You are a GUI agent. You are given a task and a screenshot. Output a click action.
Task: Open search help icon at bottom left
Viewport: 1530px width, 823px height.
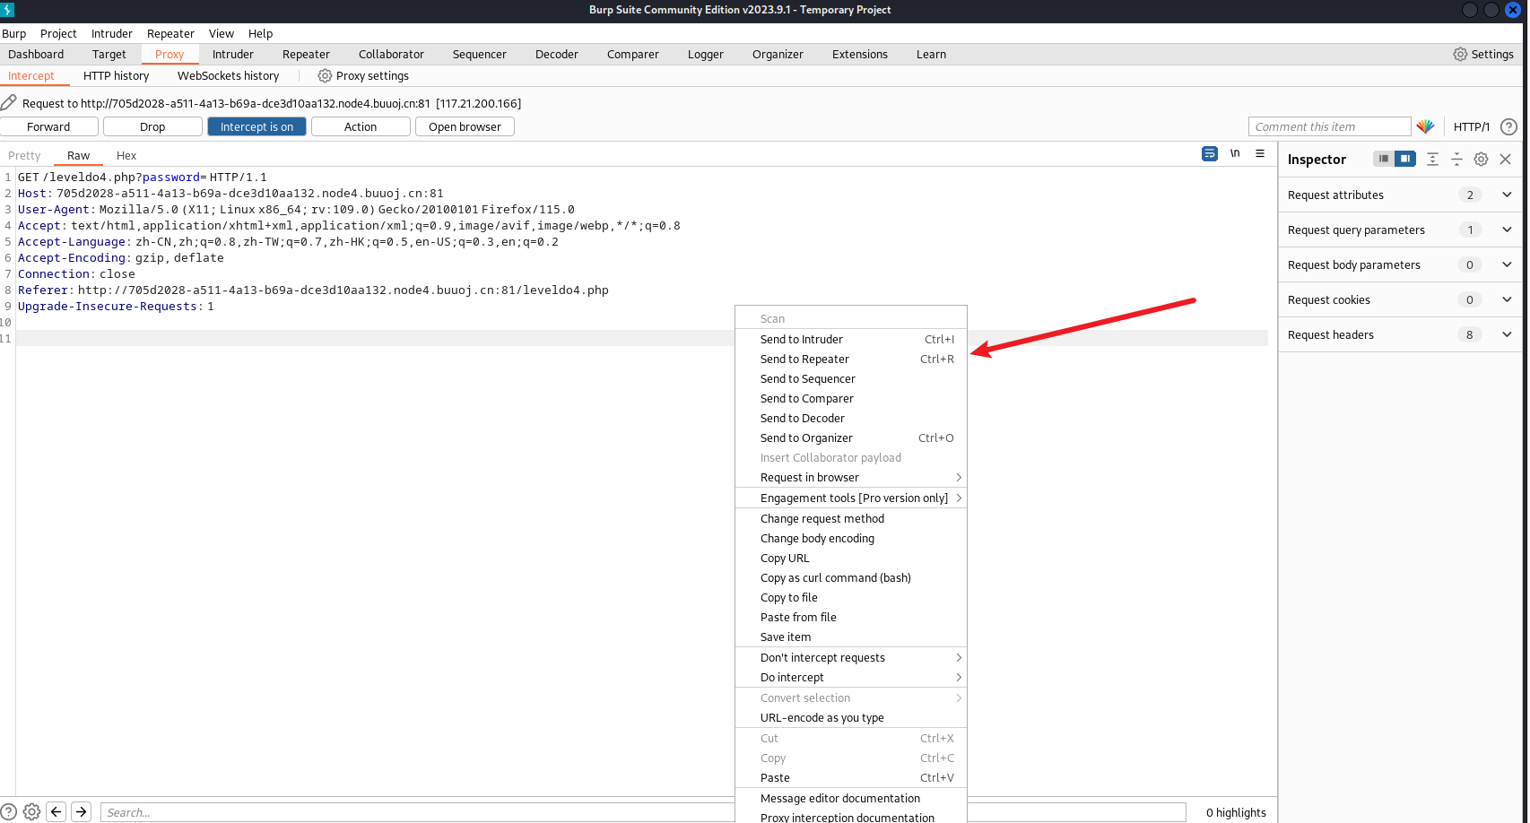click(9, 812)
